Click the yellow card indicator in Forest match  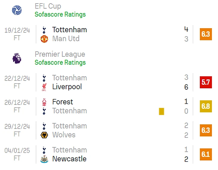click(162, 111)
